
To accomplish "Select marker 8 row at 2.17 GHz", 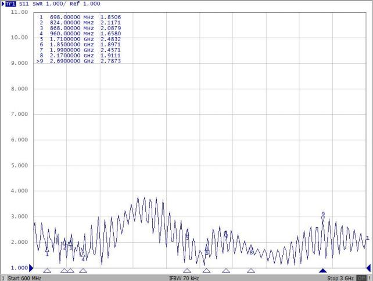I will (80, 55).
